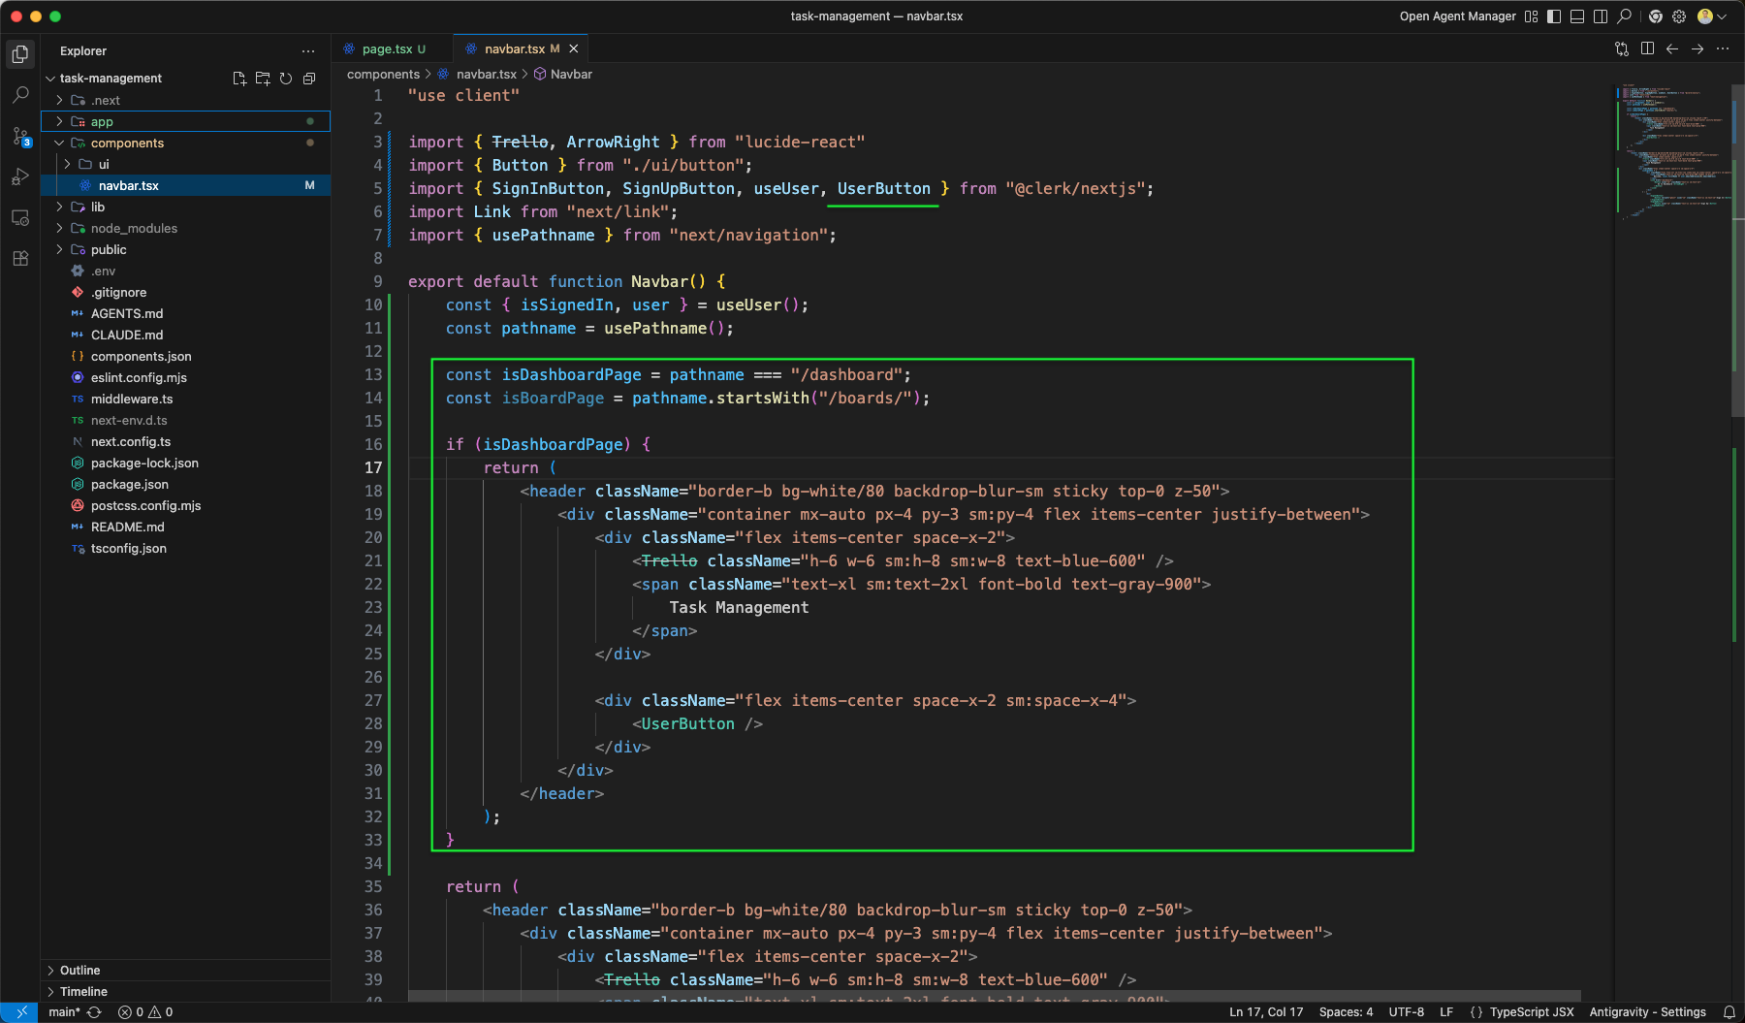Refresh the Explorer file tree
Viewport: 1745px width, 1023px height.
pos(286,79)
